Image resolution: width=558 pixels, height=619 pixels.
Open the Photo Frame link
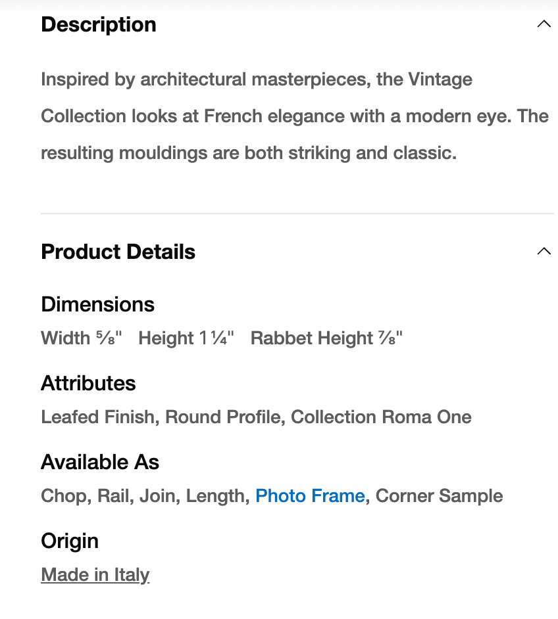click(310, 495)
